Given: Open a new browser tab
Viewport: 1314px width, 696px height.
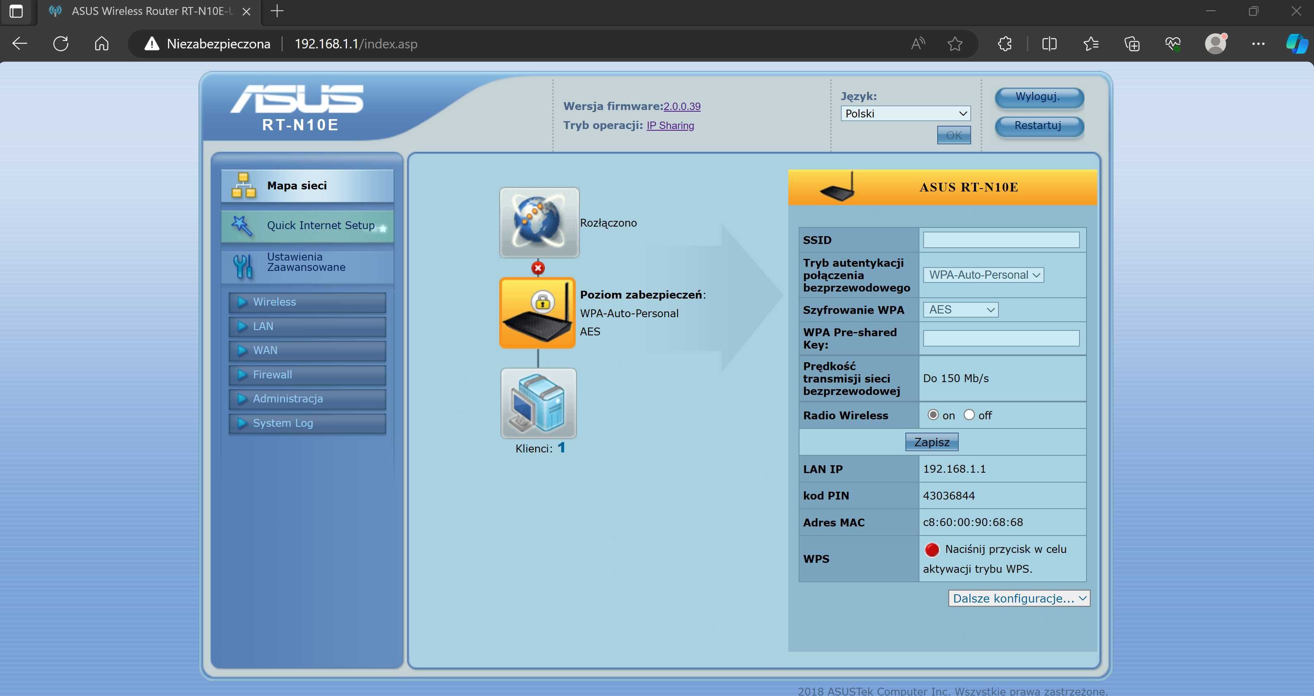Looking at the screenshot, I should [277, 11].
